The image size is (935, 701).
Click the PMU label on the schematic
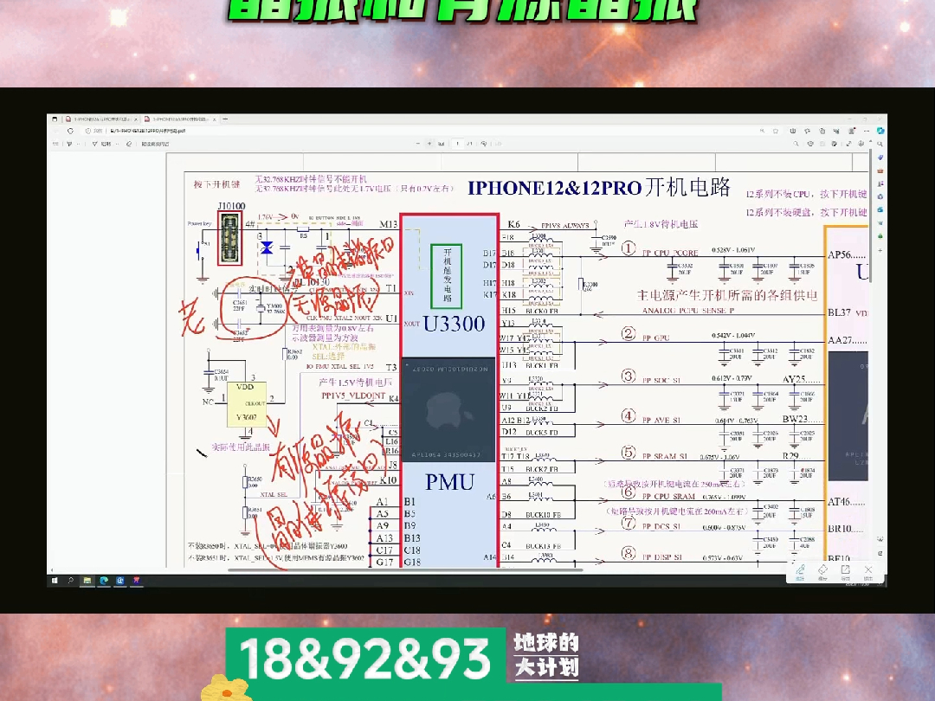coord(449,482)
